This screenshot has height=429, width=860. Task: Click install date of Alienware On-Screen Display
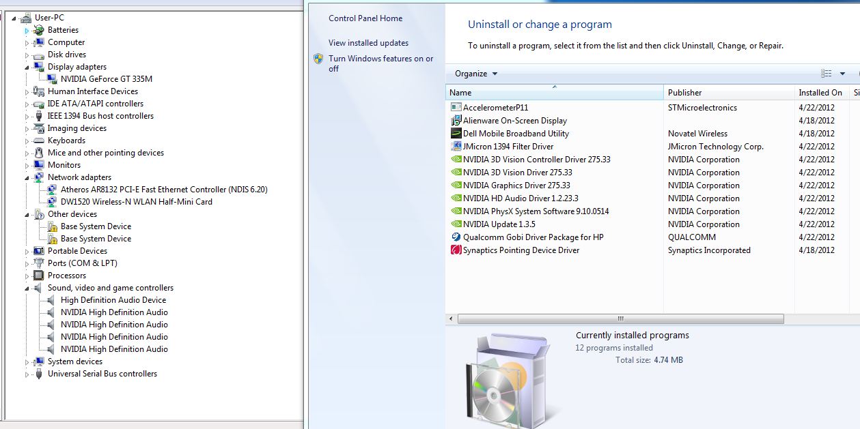[x=816, y=121]
